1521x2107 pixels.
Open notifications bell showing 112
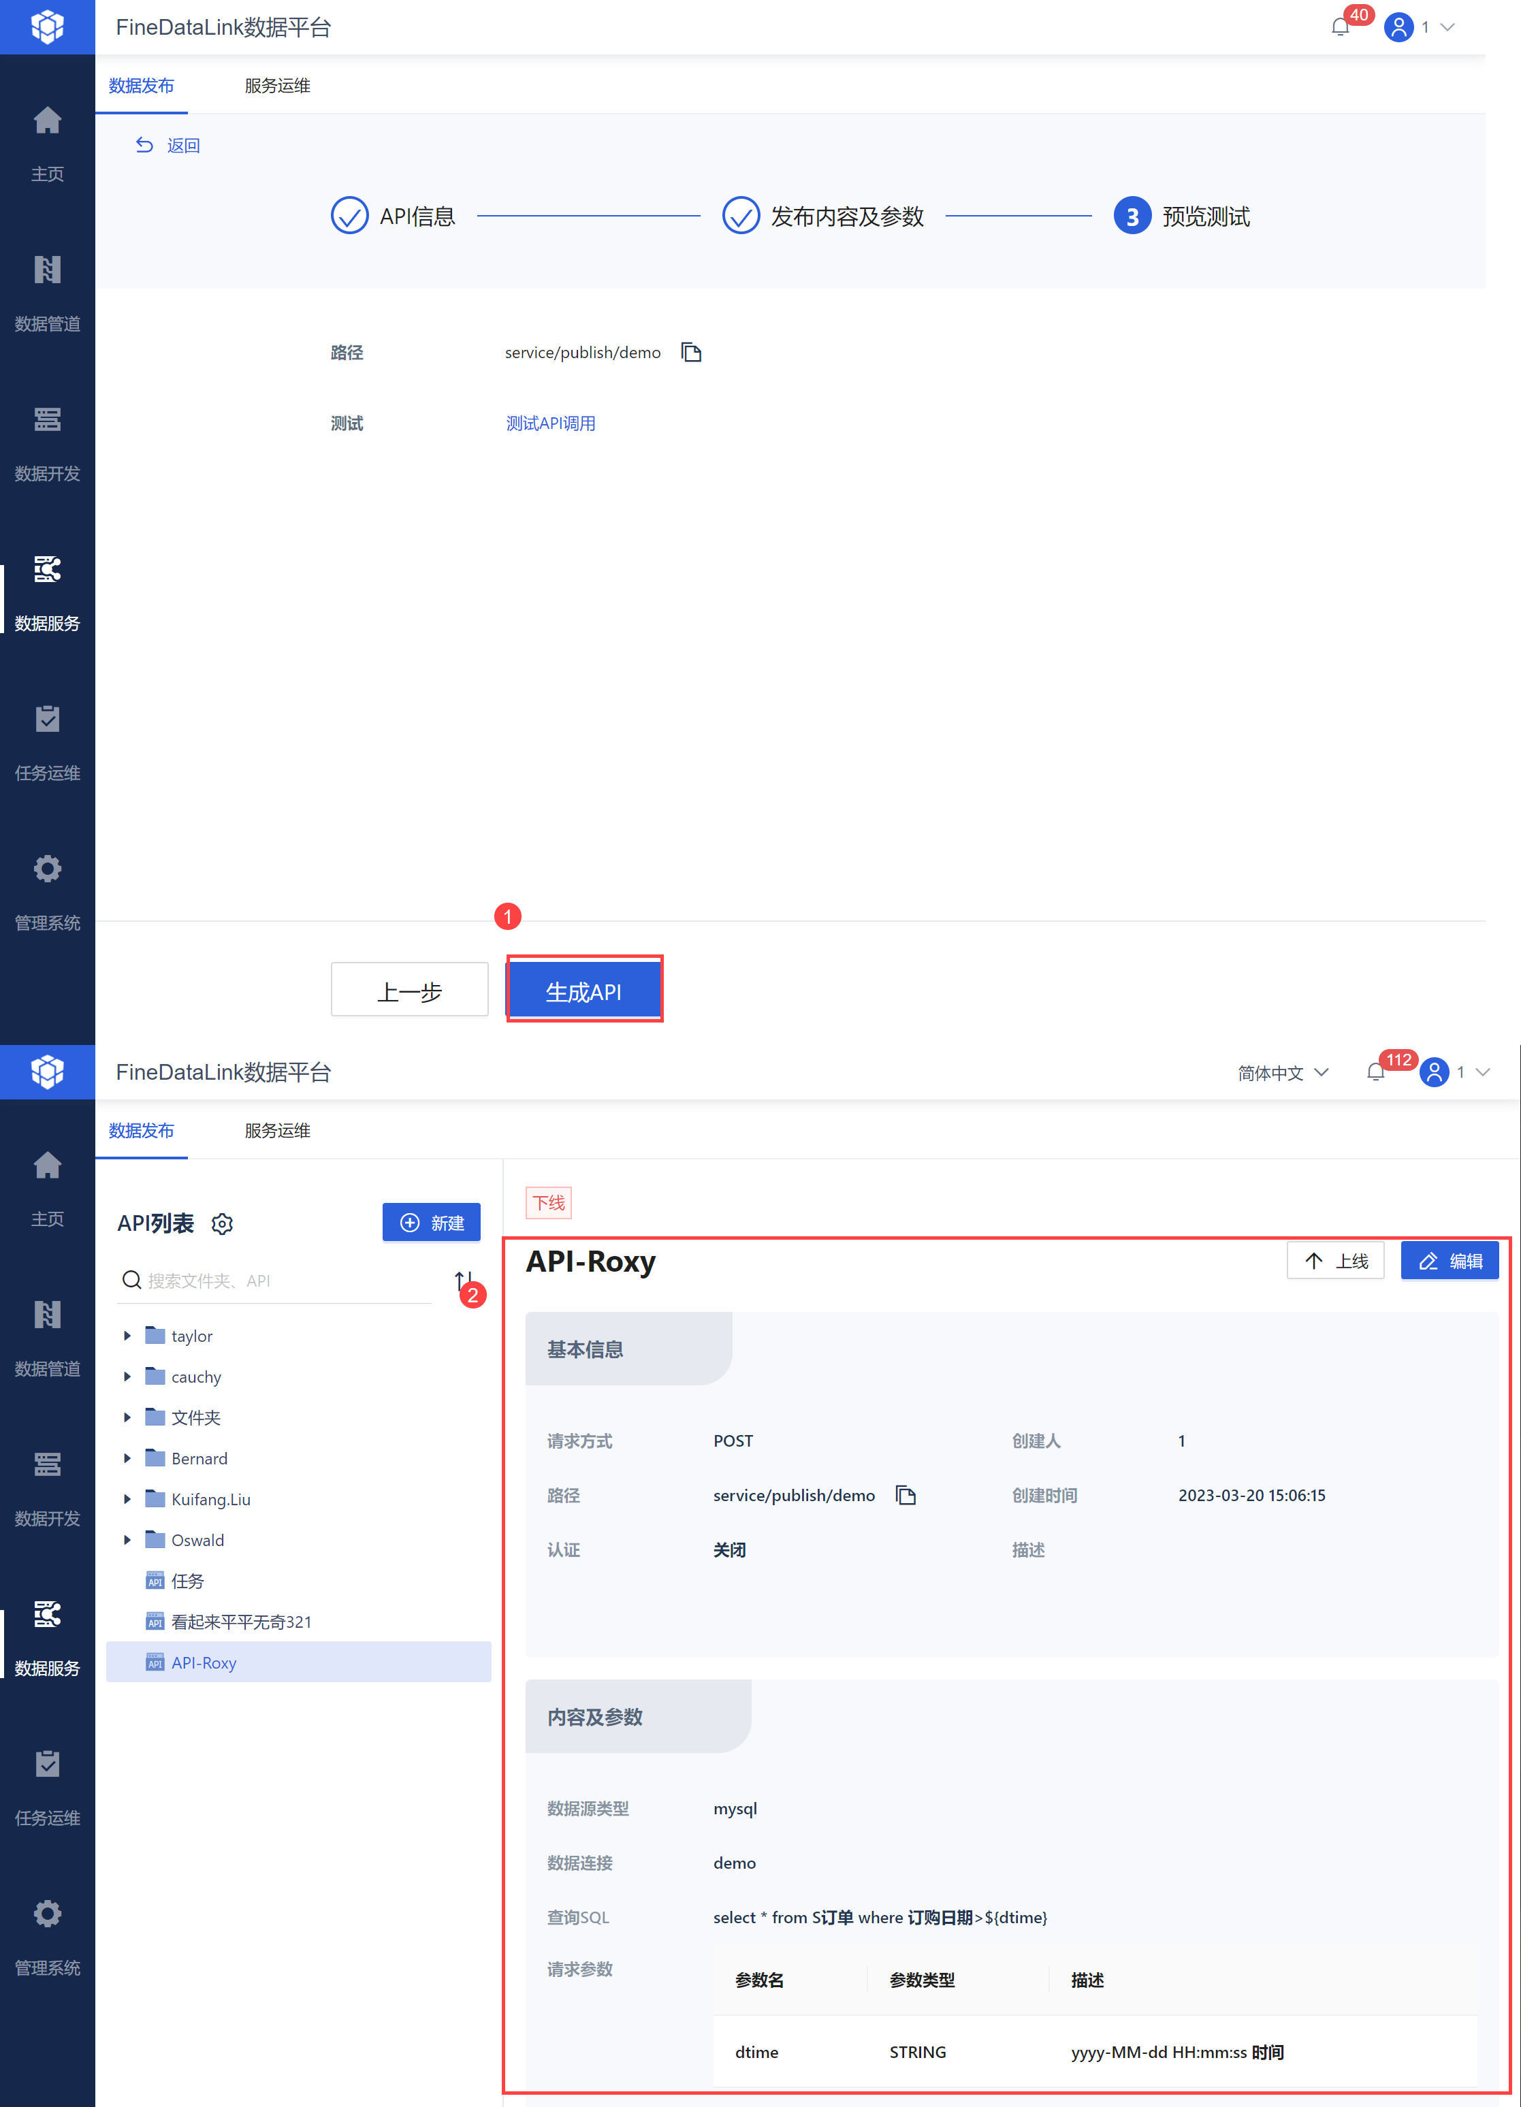click(1375, 1072)
